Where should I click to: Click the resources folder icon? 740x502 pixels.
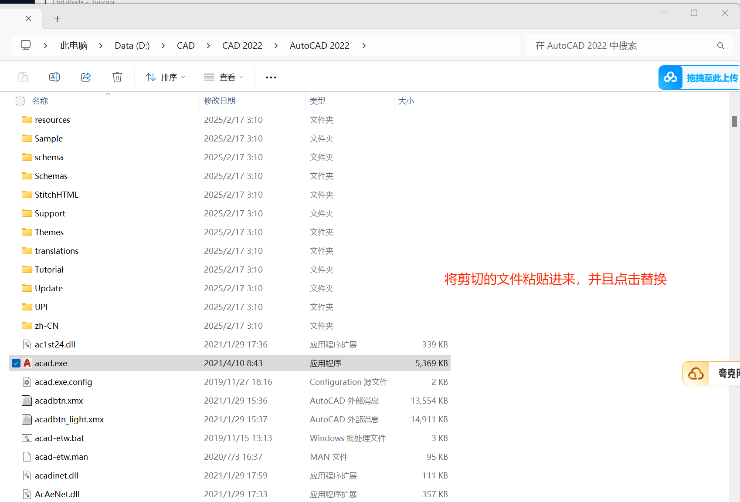click(27, 120)
